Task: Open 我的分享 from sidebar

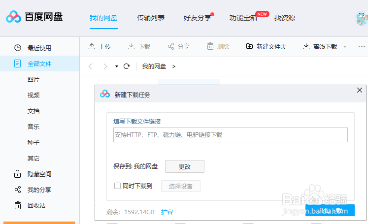Action: point(39,190)
